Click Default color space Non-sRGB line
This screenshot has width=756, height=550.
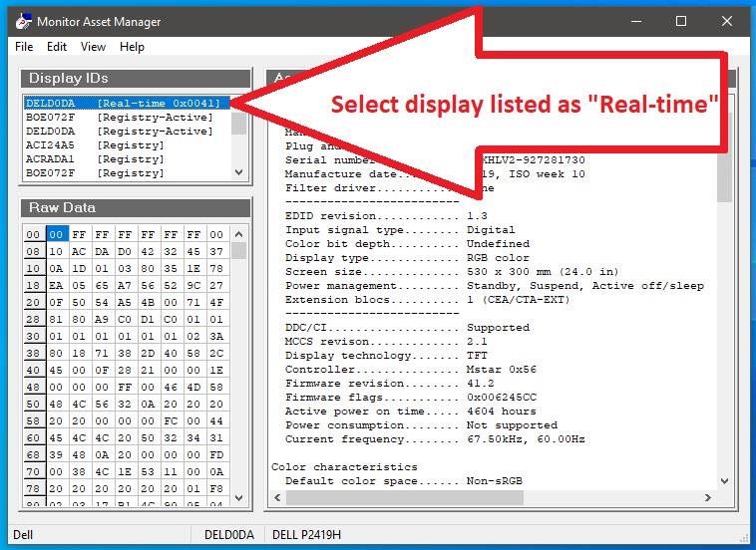point(404,481)
